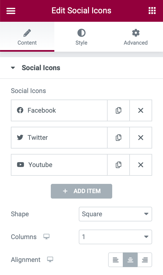Set alignment to left
The image size is (163, 275).
tap(116, 260)
